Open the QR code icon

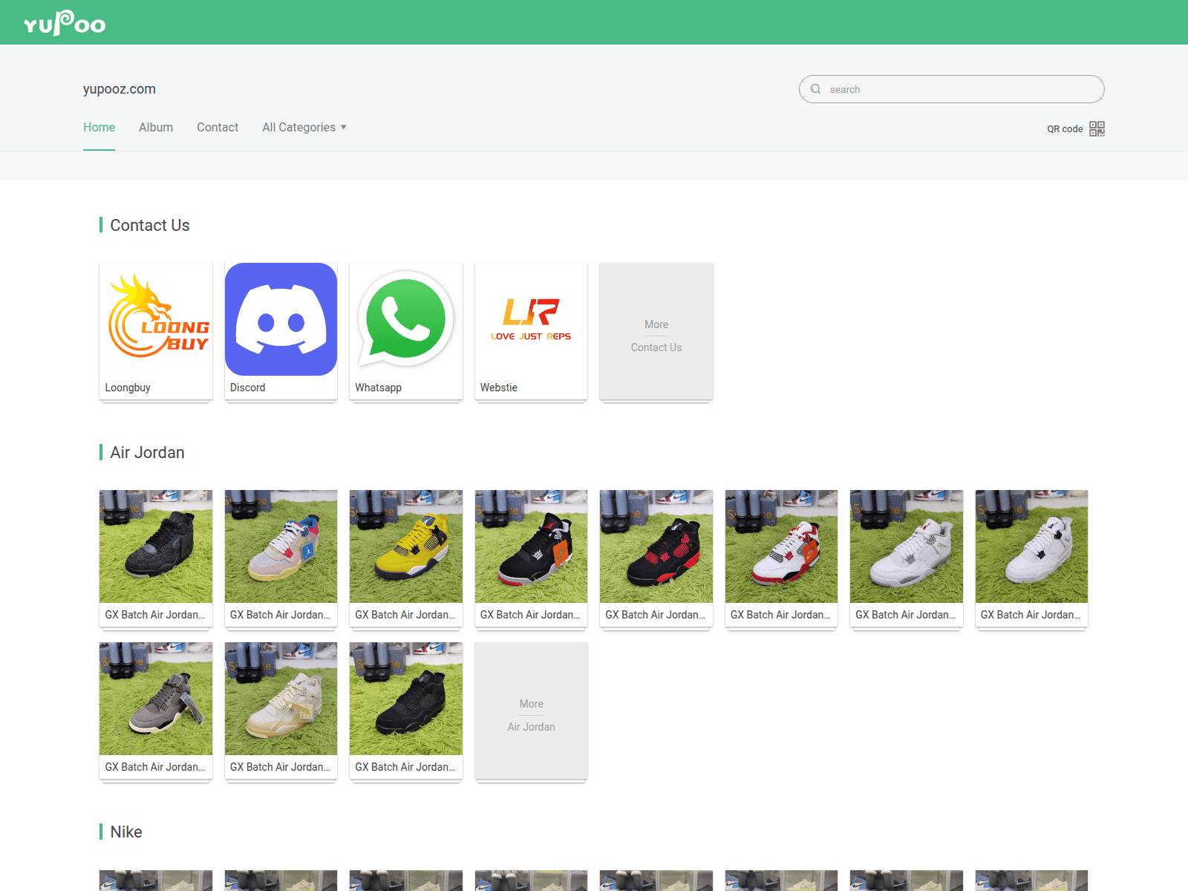click(1097, 128)
